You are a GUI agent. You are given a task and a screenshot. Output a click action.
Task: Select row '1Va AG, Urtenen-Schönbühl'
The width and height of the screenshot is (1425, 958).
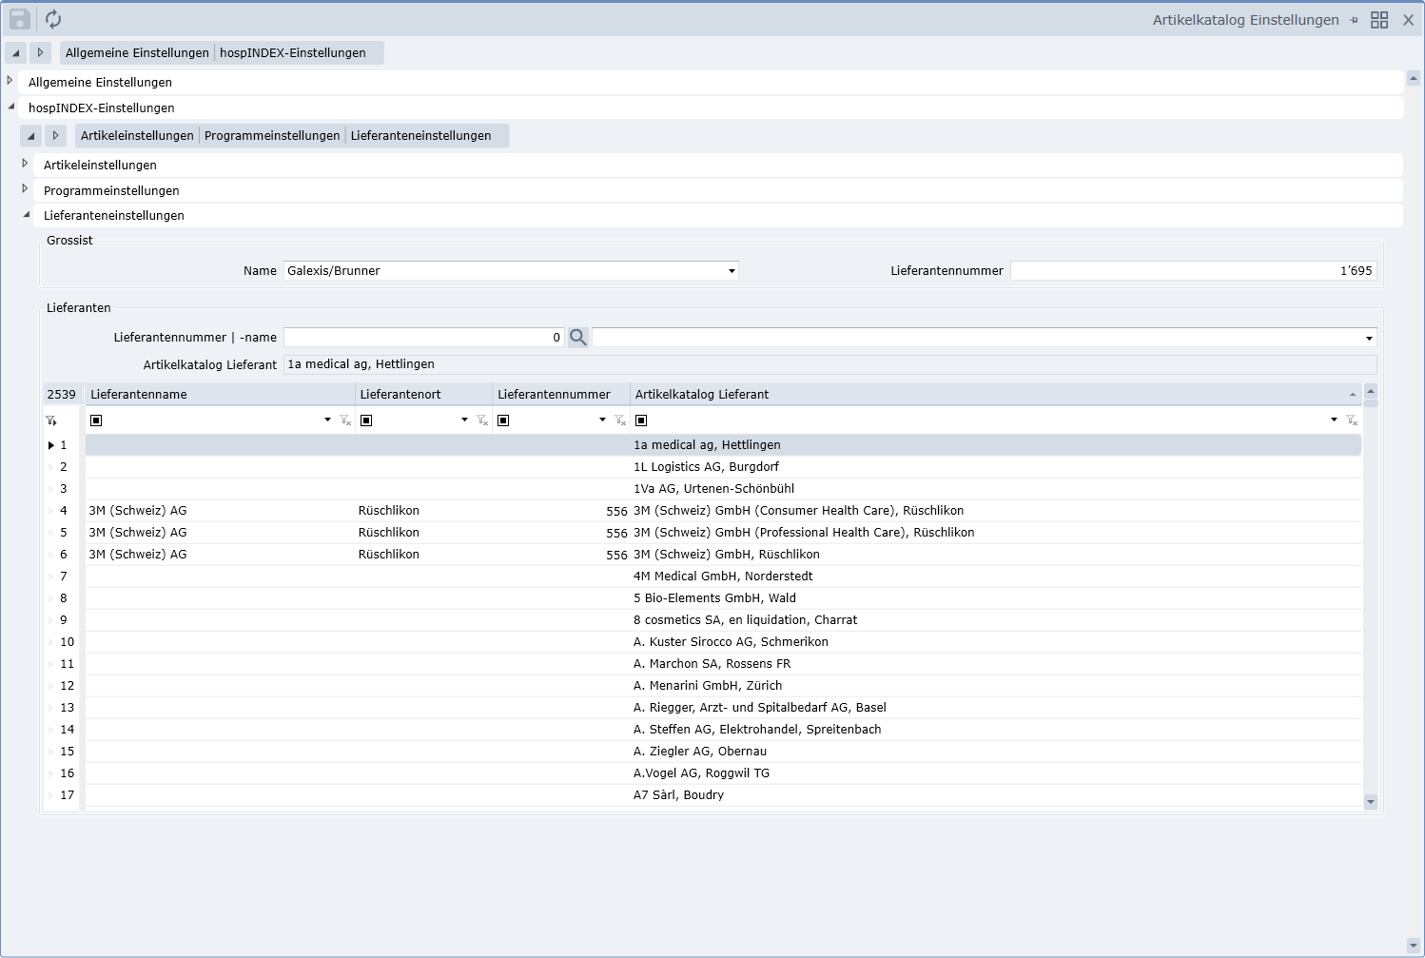click(x=723, y=489)
